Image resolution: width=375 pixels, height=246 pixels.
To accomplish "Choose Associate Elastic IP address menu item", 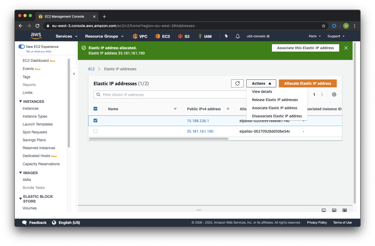I will pyautogui.click(x=275, y=108).
